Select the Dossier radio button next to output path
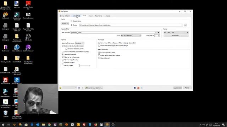 72,25
